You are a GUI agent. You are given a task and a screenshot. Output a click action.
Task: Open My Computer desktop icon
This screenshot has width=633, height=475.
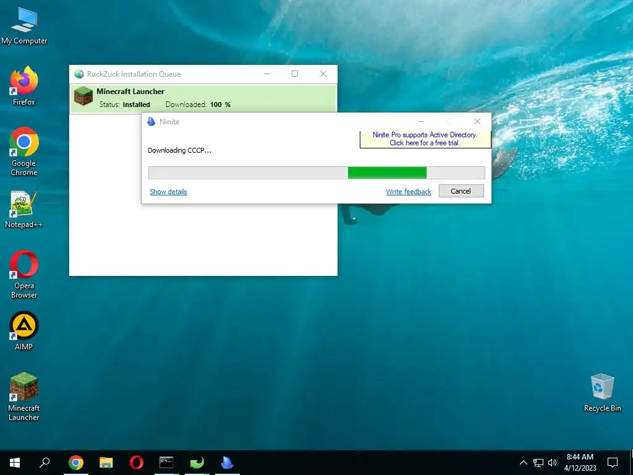24,26
